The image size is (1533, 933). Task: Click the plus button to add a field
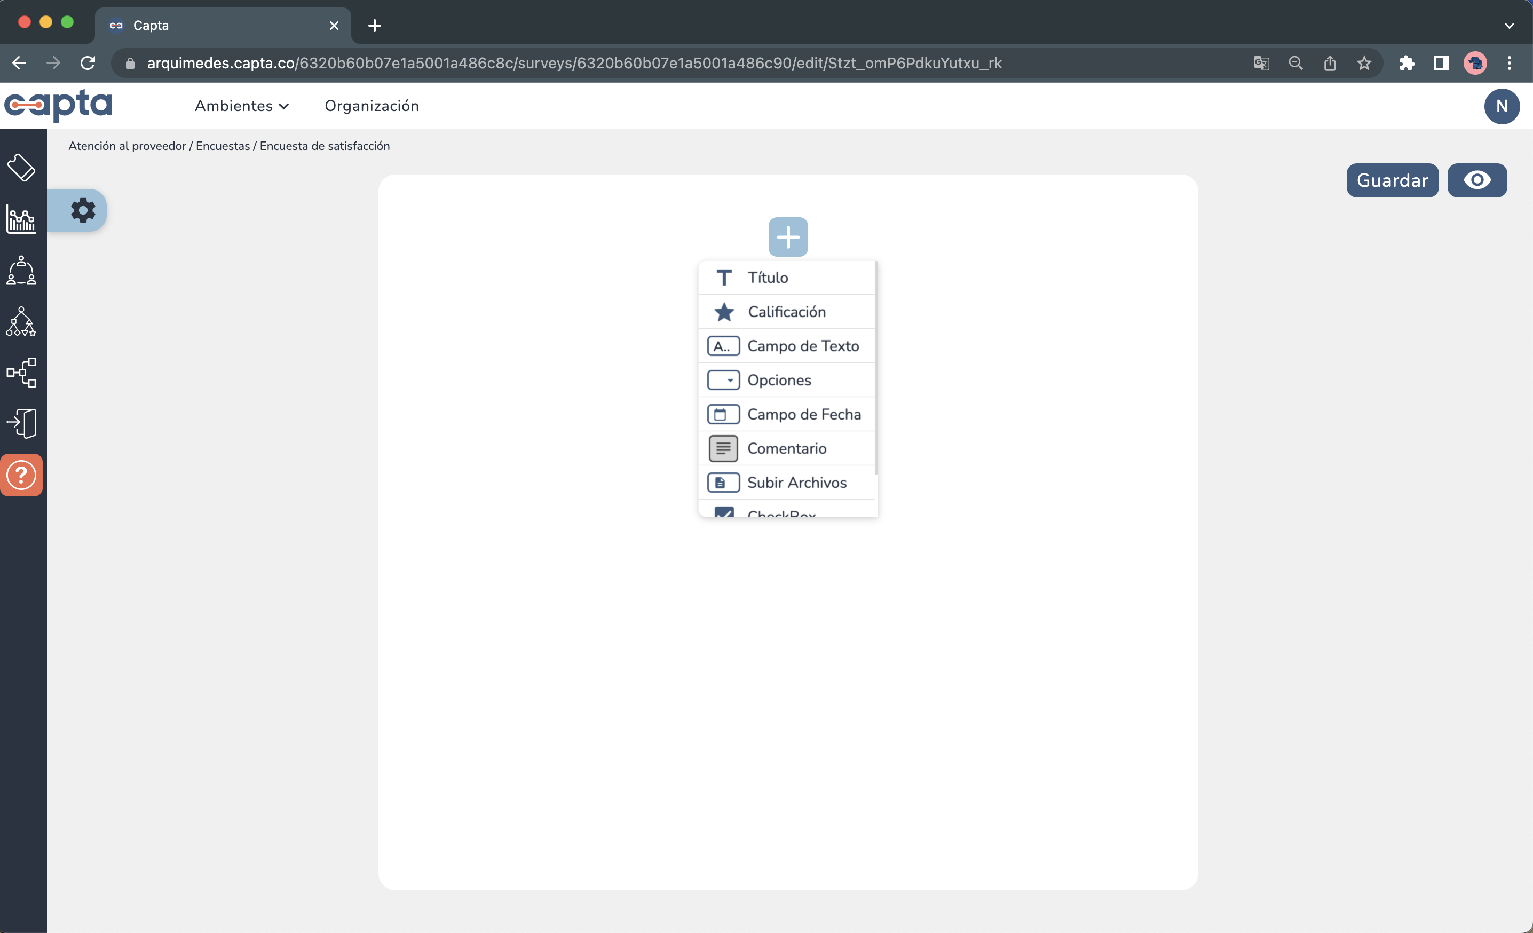point(788,237)
